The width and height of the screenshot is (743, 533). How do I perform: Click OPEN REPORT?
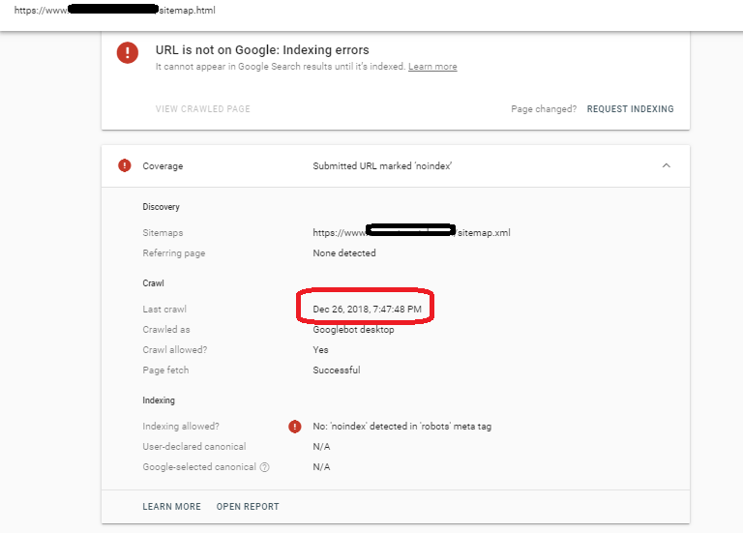coord(248,507)
